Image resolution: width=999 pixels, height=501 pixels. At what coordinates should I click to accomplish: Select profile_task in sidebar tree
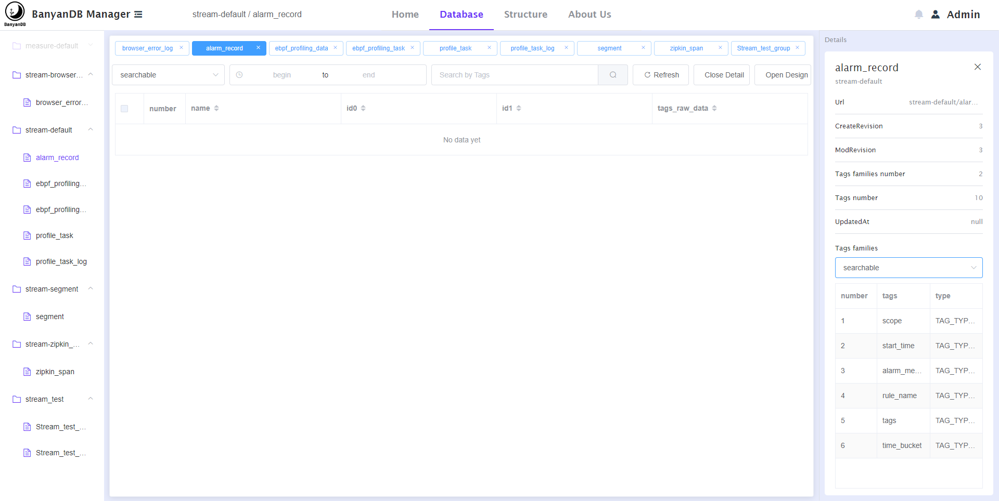pos(55,235)
